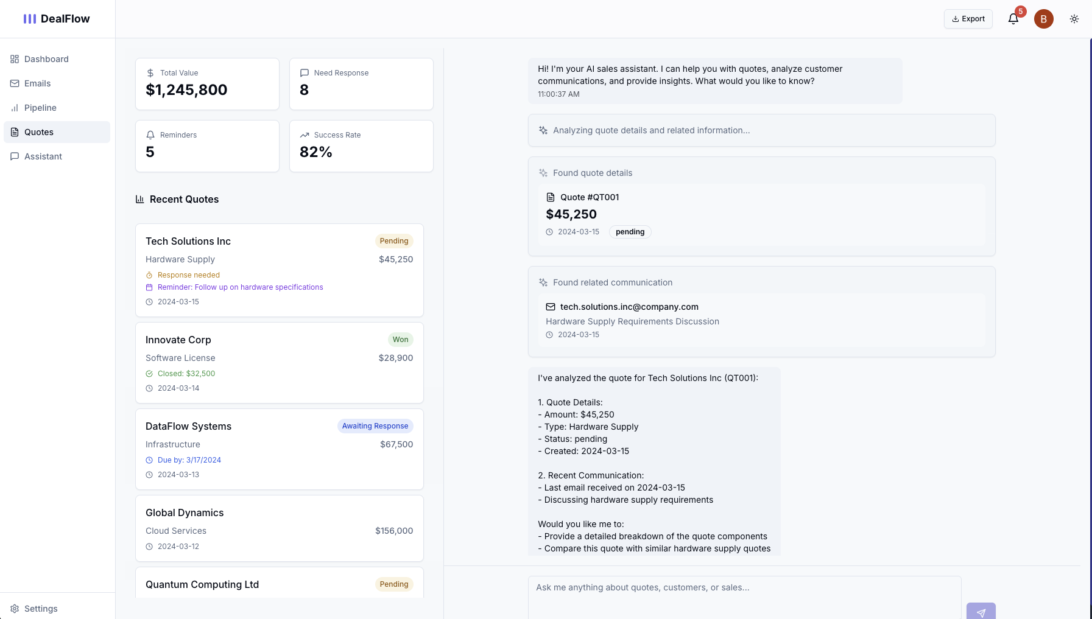The image size is (1092, 619).
Task: Go to Emails in the sidebar
Action: click(37, 83)
